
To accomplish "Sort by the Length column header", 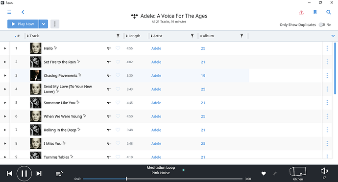I will (133, 36).
